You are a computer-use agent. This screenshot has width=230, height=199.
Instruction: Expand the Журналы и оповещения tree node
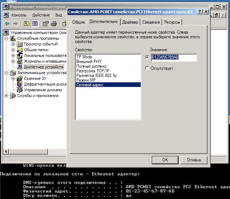13,62
